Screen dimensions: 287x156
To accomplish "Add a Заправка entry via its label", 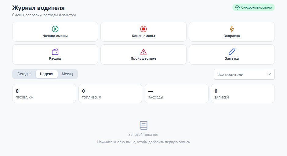I will tap(232, 36).
